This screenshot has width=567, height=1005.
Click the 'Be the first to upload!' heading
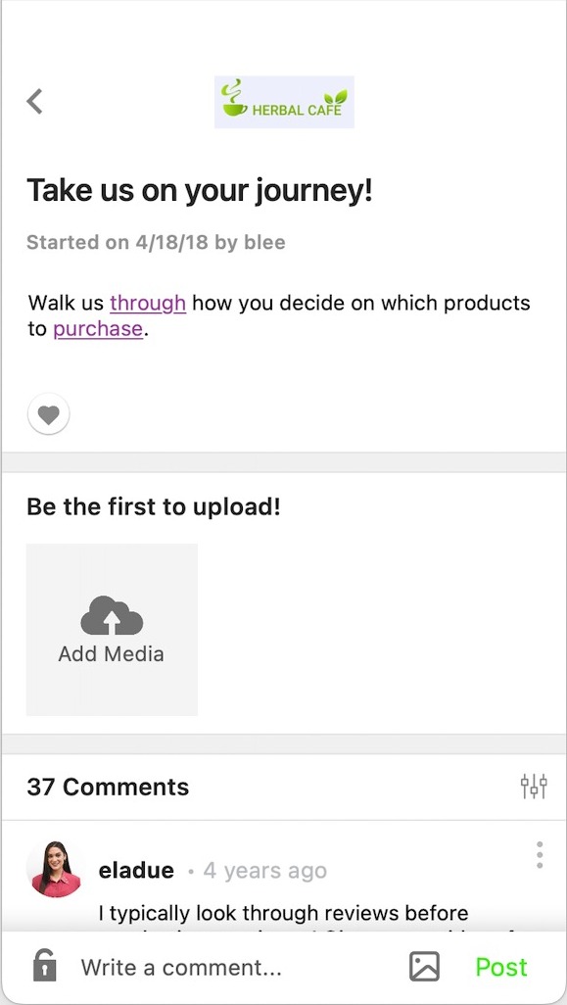(x=154, y=507)
